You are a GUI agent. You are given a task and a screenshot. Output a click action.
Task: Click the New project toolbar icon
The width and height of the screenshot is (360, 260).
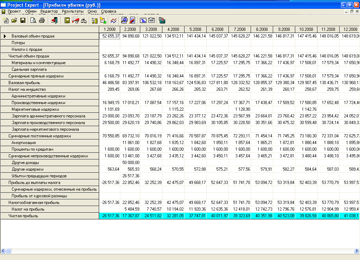pyautogui.click(x=6, y=20)
